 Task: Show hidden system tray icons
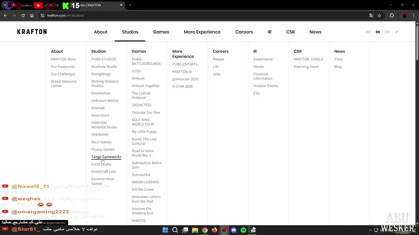click(x=371, y=230)
